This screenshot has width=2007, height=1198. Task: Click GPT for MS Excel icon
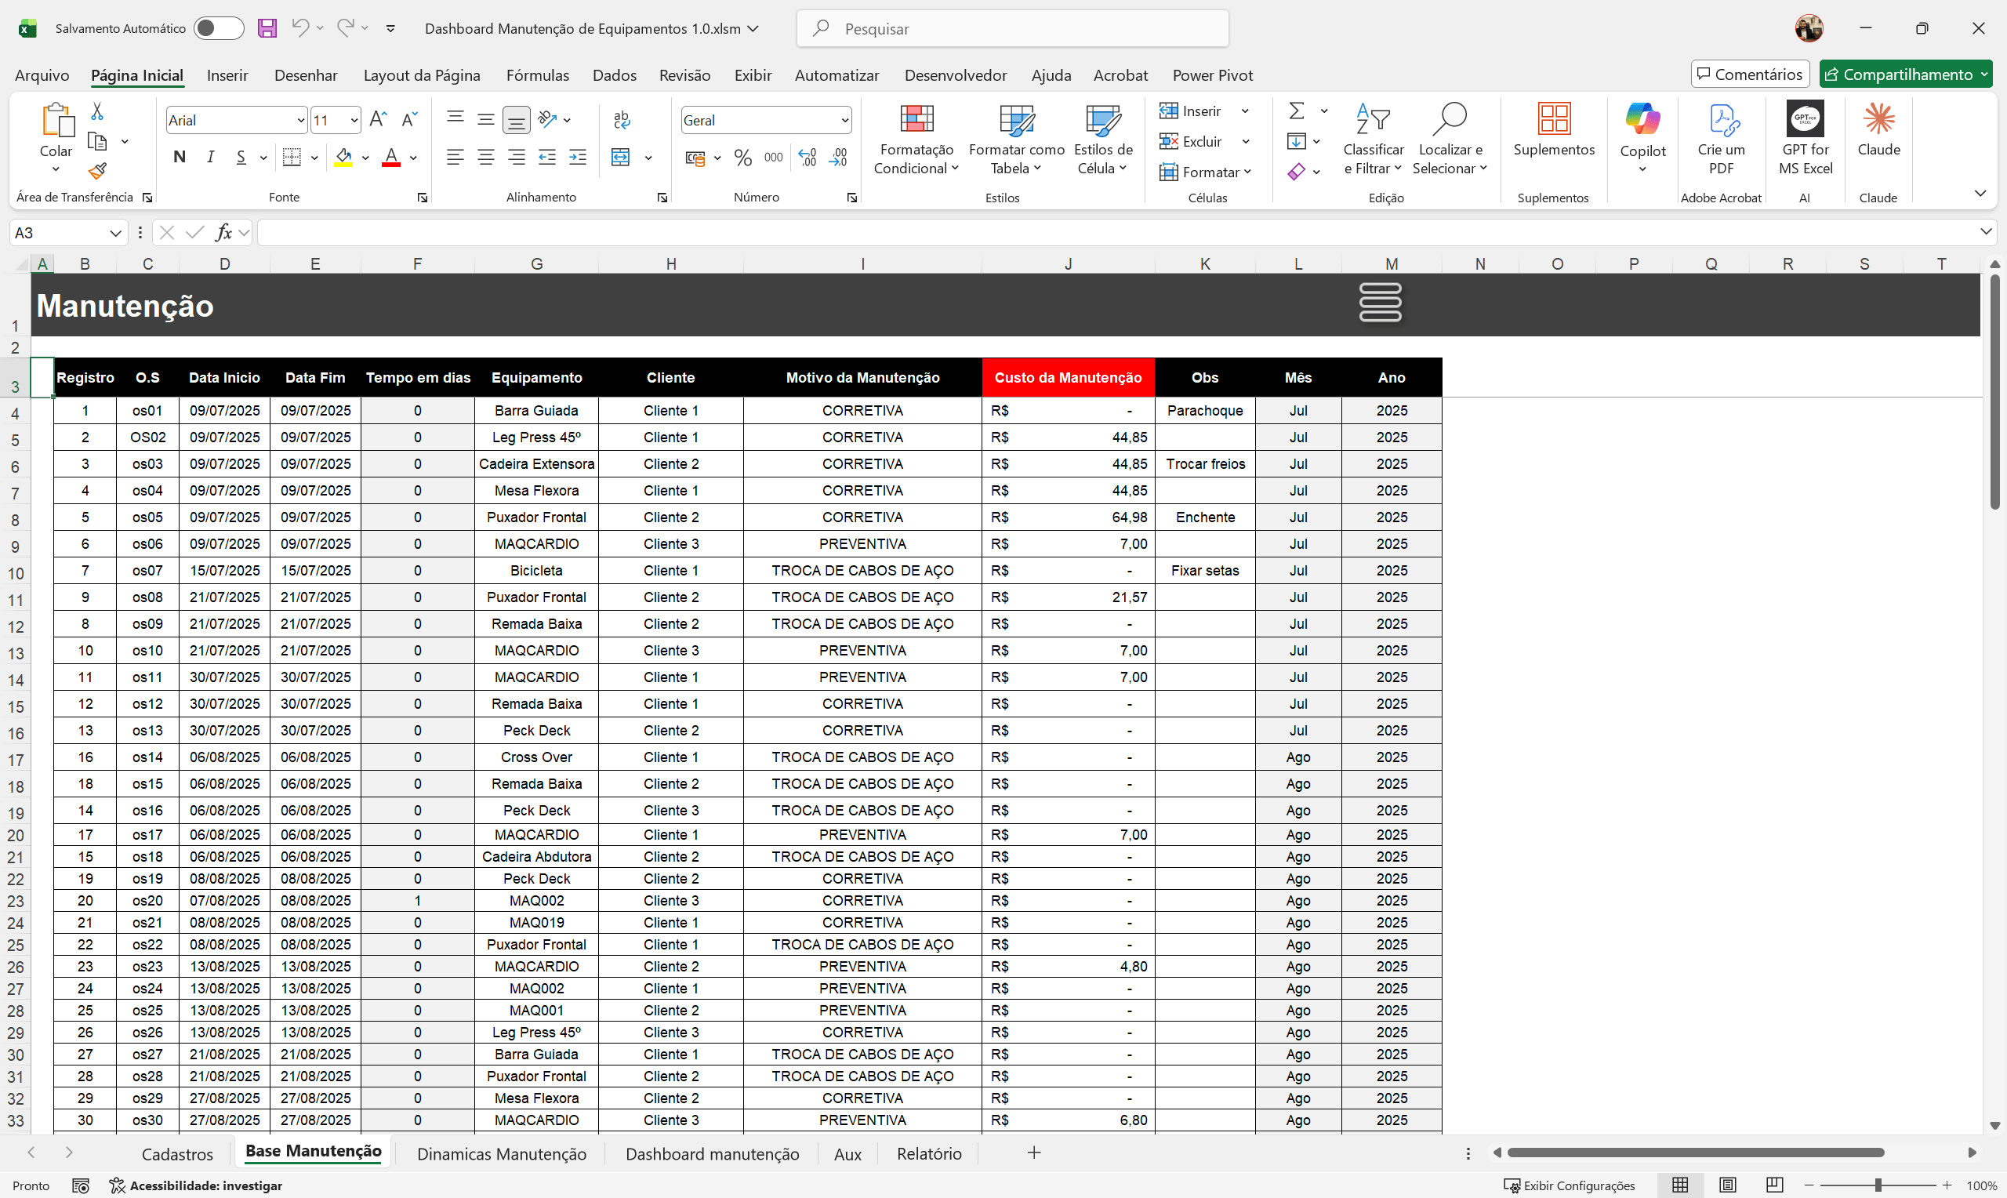1806,118
